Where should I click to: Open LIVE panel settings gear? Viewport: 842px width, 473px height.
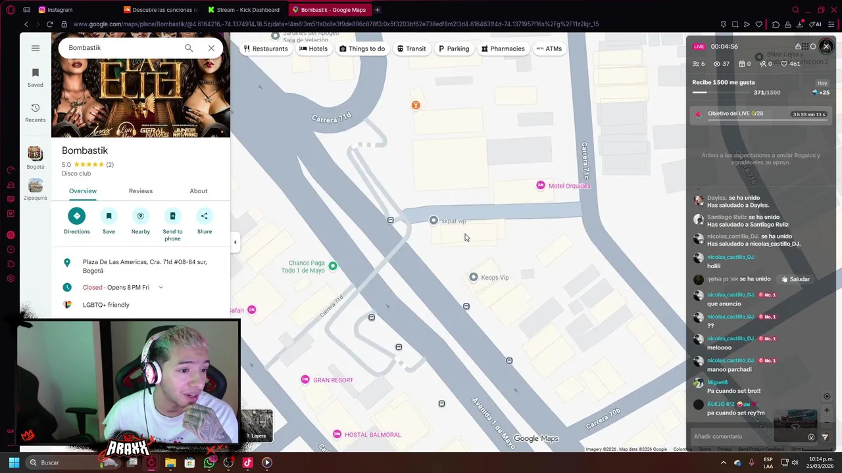pos(813,47)
